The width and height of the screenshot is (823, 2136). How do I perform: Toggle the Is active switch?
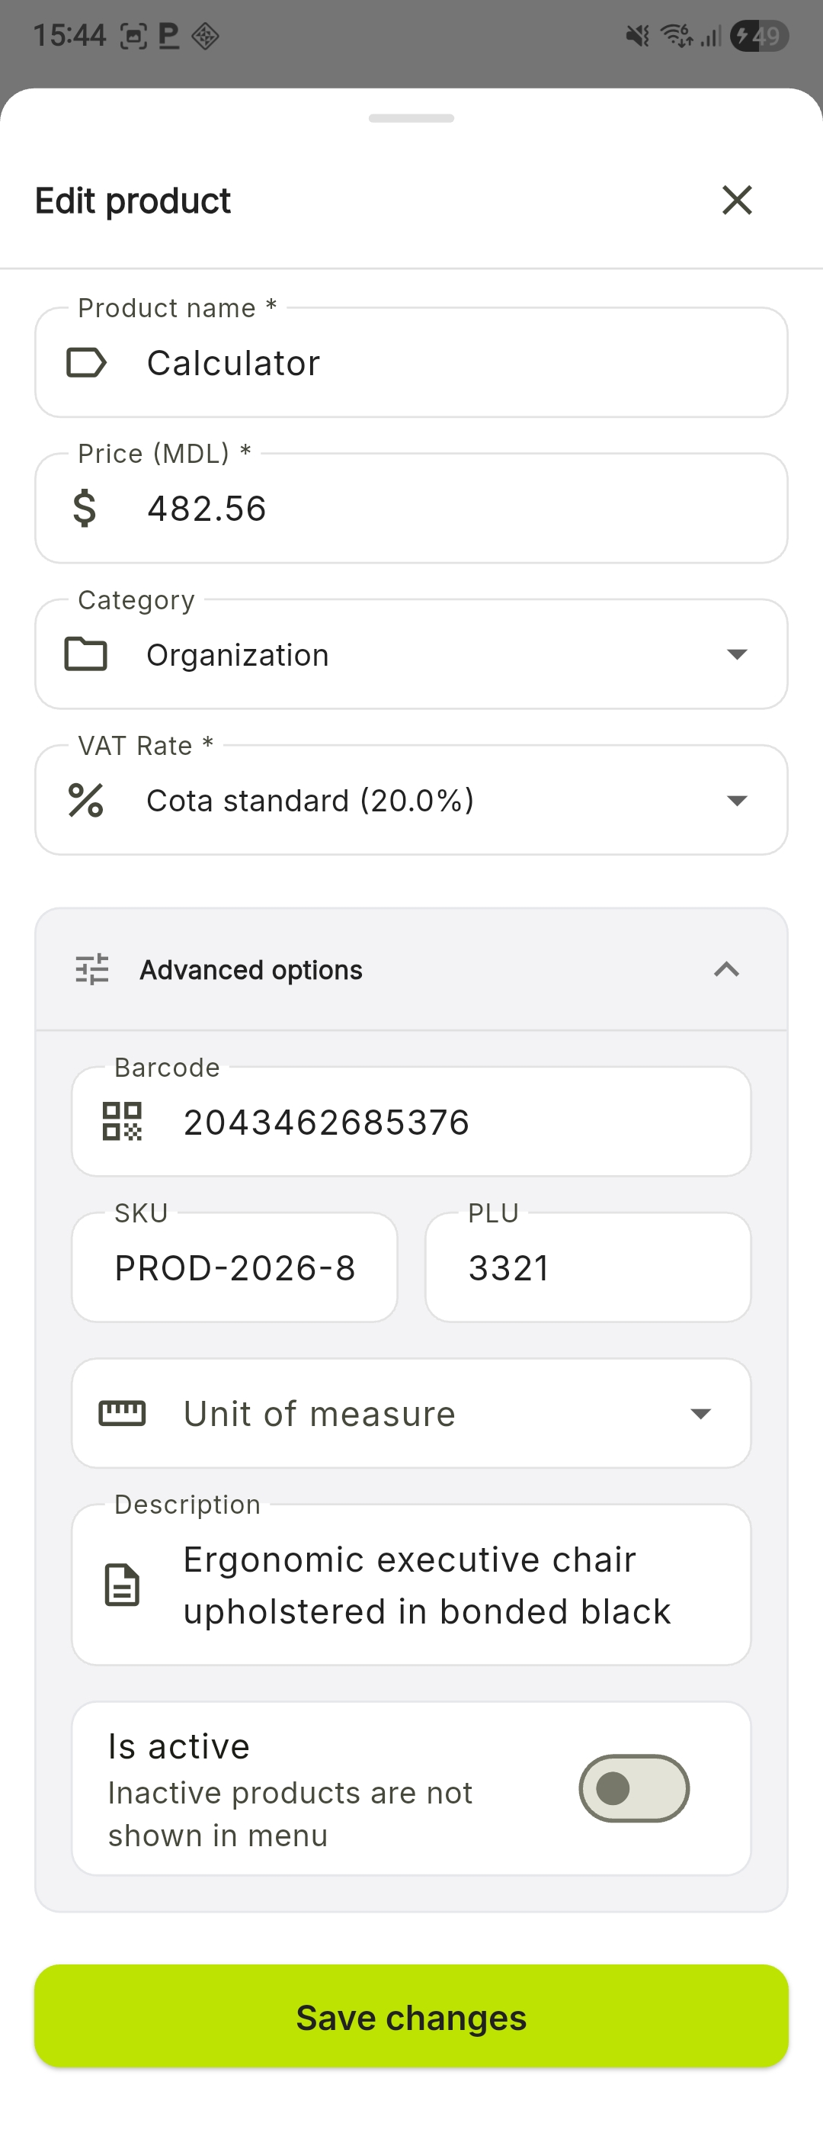pos(634,1787)
